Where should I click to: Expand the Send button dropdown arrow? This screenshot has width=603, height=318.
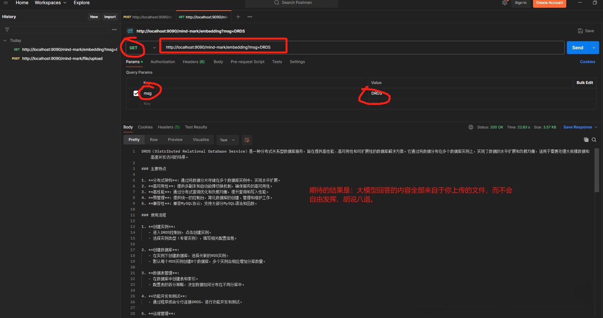point(594,48)
